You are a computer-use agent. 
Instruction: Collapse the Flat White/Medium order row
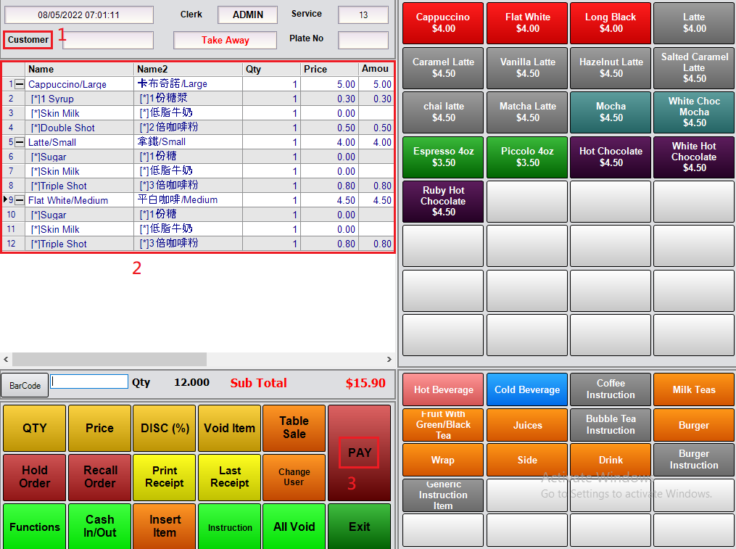click(20, 201)
